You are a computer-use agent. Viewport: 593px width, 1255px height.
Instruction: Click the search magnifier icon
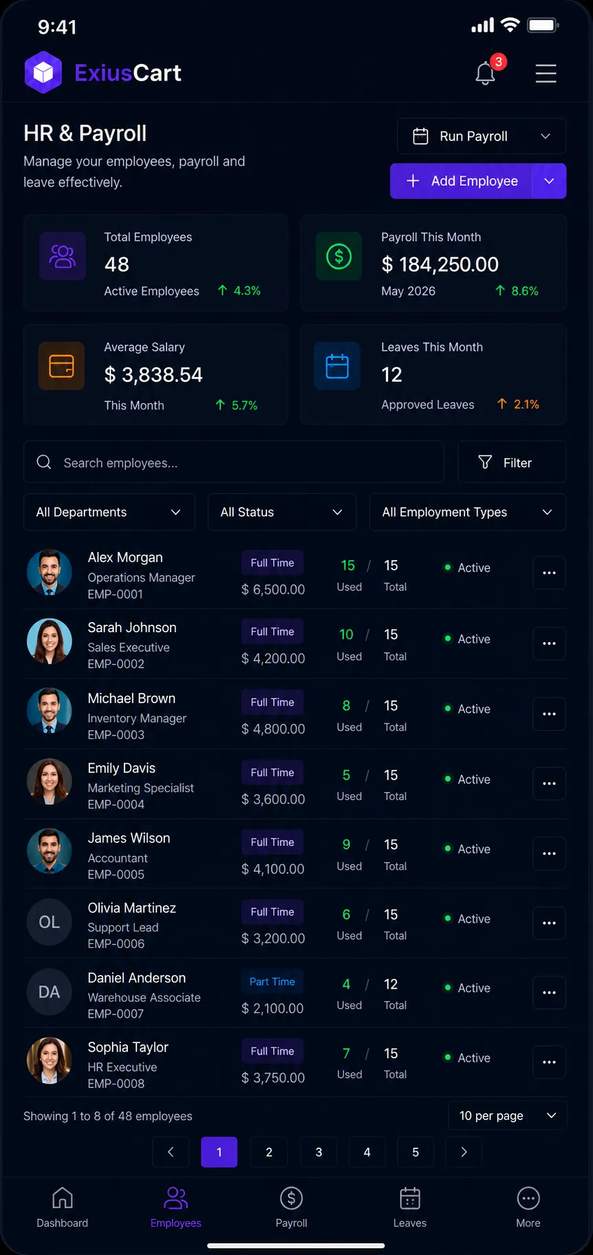click(44, 462)
